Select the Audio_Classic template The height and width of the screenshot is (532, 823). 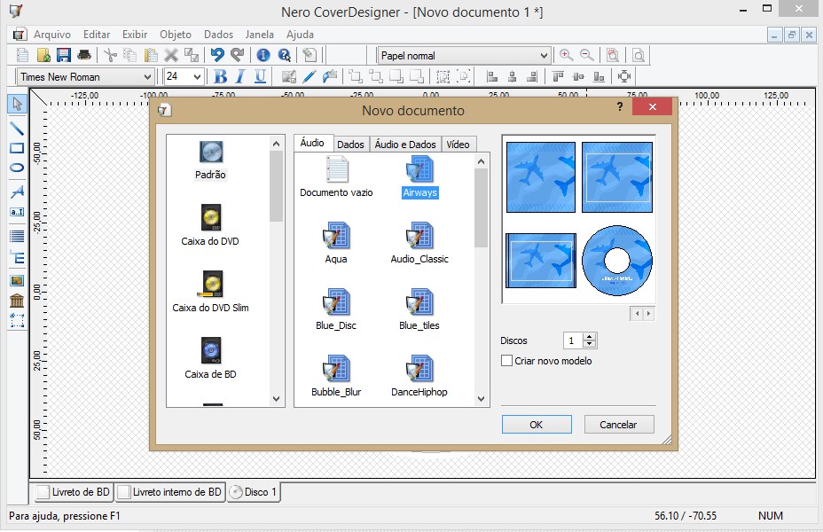pos(419,243)
